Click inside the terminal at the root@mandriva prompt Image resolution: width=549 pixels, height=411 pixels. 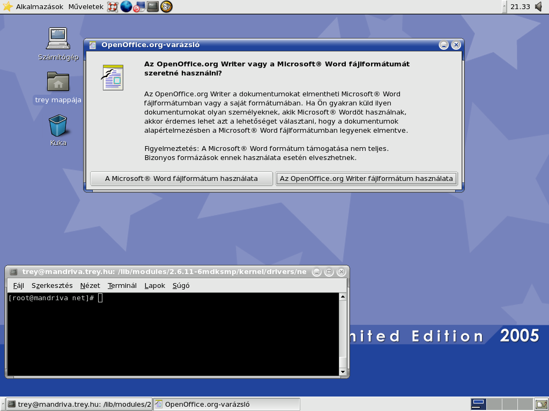coord(51,298)
